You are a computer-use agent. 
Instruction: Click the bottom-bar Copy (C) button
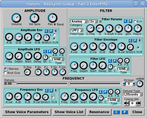pos(116,112)
